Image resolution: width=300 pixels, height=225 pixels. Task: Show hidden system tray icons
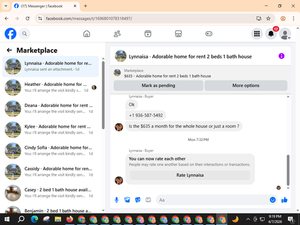(x=248, y=220)
